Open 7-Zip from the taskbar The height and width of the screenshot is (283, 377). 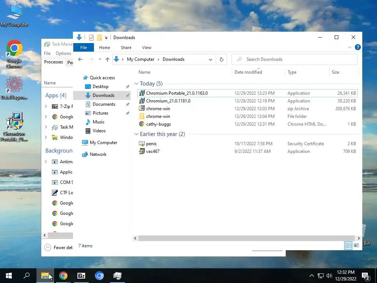click(x=81, y=276)
